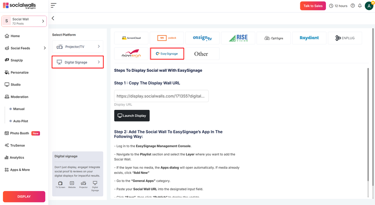The width and height of the screenshot is (375, 205).
Task: Click the Step 1: Copy The Display Wall URL heading
Action: (x=147, y=83)
